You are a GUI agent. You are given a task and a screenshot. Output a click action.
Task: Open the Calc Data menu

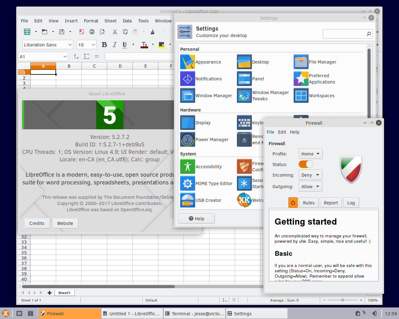click(x=127, y=21)
